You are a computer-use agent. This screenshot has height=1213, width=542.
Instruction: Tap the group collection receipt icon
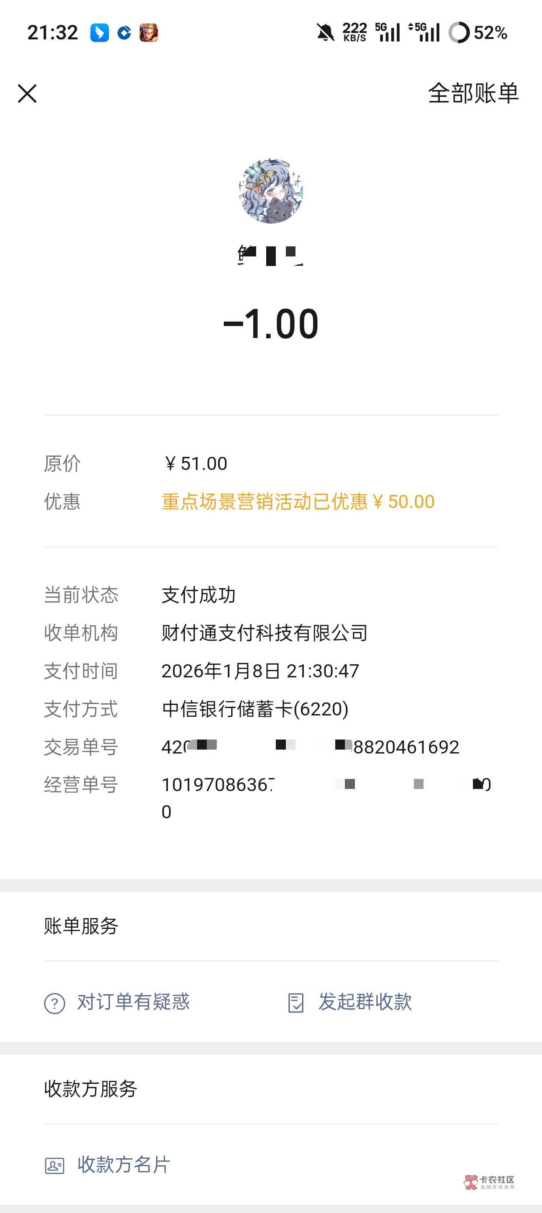tap(296, 1003)
